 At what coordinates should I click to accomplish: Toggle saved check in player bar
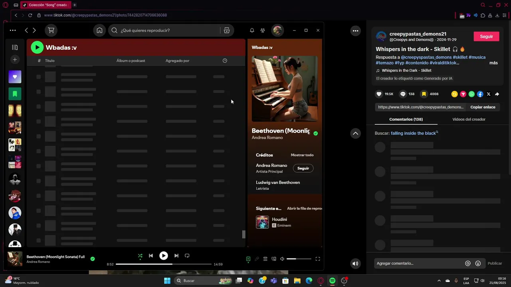93,259
